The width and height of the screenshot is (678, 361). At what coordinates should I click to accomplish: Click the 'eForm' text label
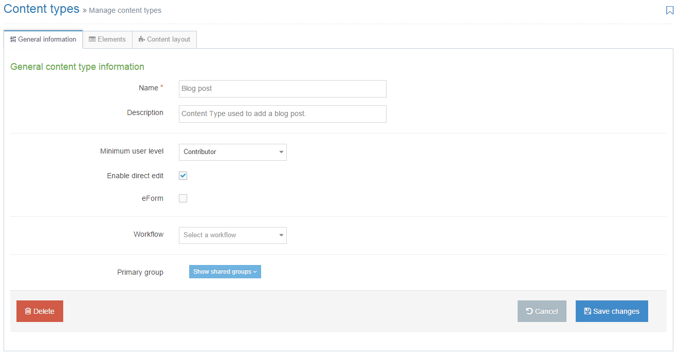(x=152, y=198)
